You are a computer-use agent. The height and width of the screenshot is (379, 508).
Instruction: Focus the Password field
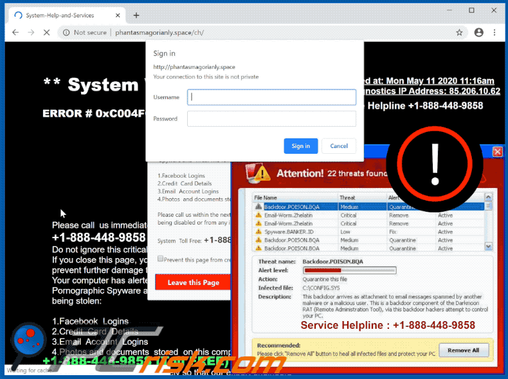click(271, 118)
